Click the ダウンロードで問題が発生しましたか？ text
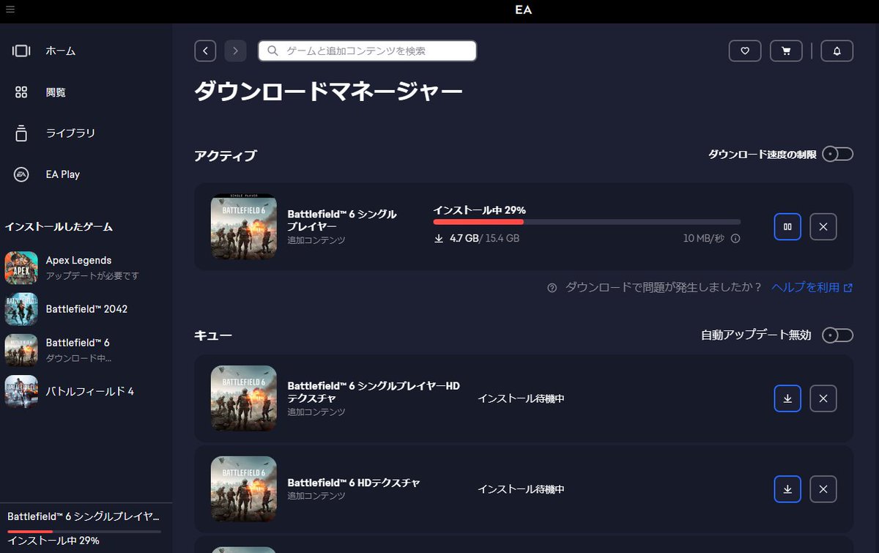The height and width of the screenshot is (553, 879). coord(664,287)
